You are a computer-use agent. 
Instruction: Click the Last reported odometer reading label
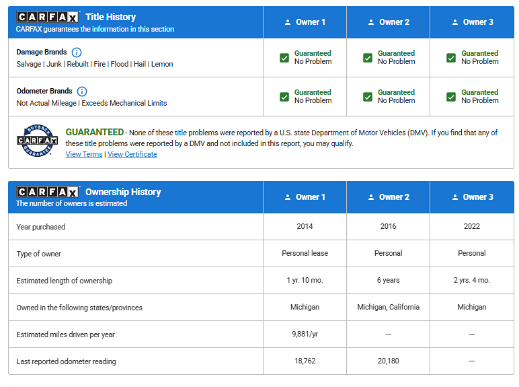point(66,361)
